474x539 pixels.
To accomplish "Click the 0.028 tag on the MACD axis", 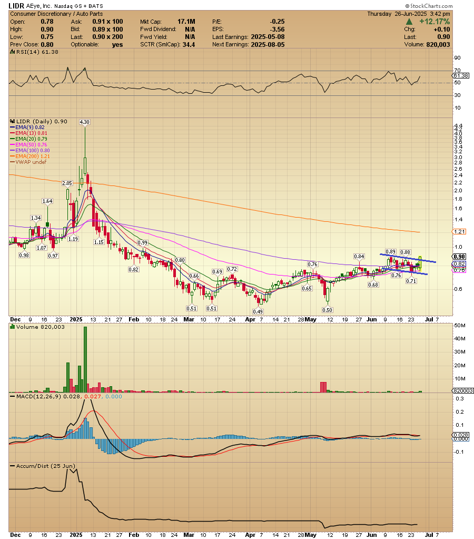I will tap(460, 435).
